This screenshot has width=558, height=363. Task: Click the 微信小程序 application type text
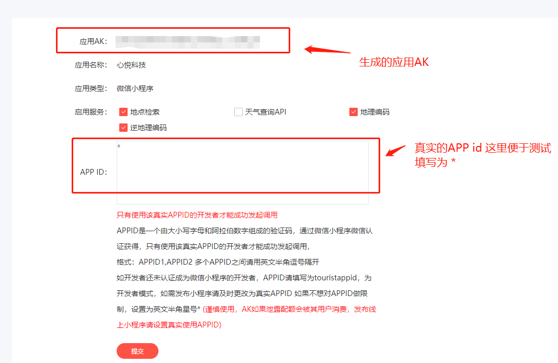click(135, 88)
